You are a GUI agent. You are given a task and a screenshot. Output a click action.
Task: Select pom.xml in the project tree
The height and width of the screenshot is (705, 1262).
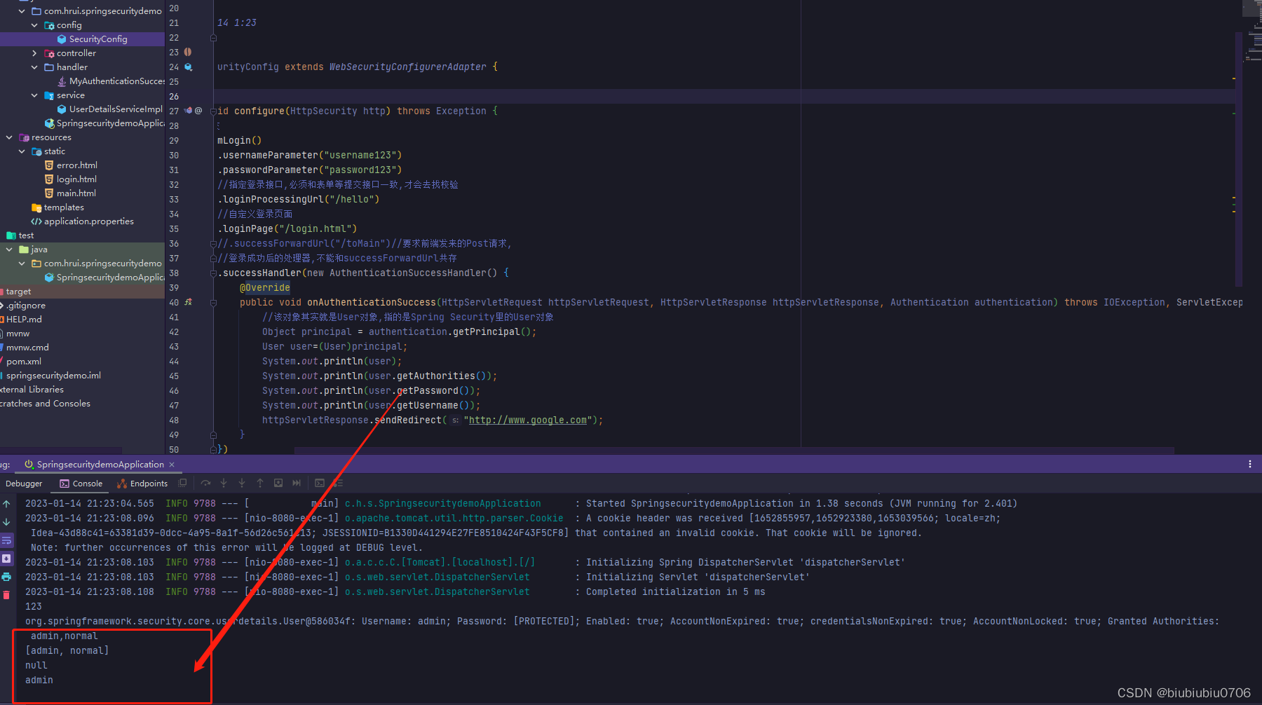pyautogui.click(x=24, y=362)
